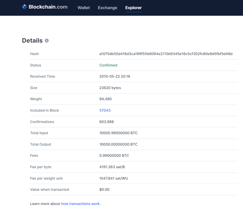243x208 pixels.
Task: Select the Explorer nav tab
Action: point(133,8)
